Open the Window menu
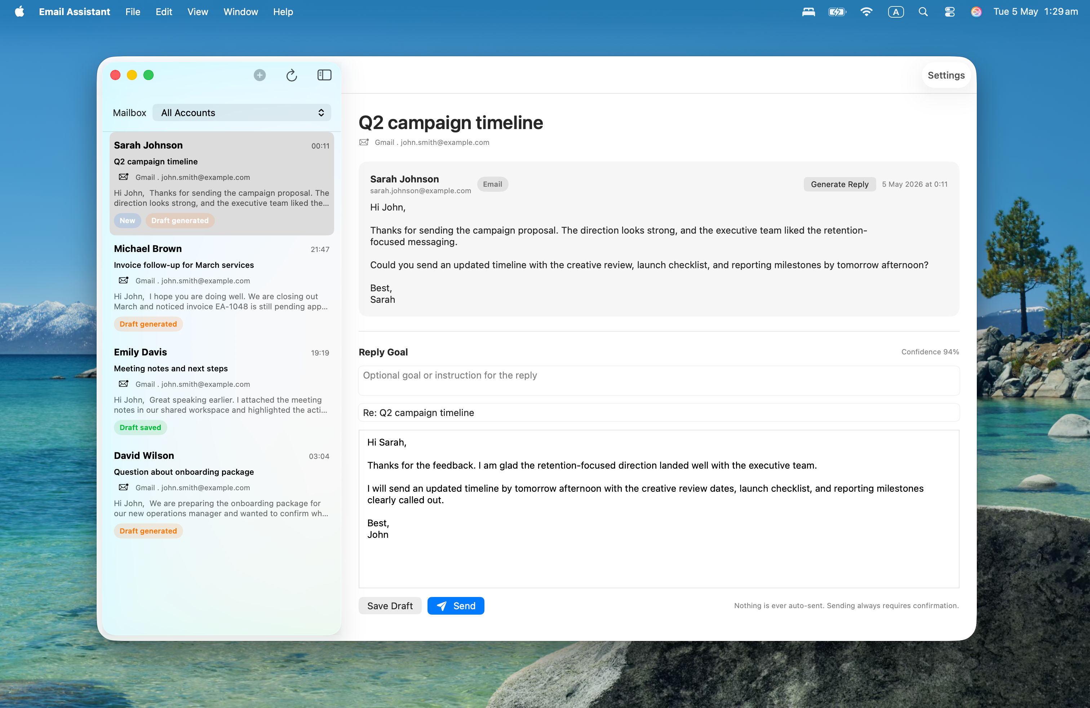Image resolution: width=1090 pixels, height=708 pixels. pyautogui.click(x=241, y=12)
